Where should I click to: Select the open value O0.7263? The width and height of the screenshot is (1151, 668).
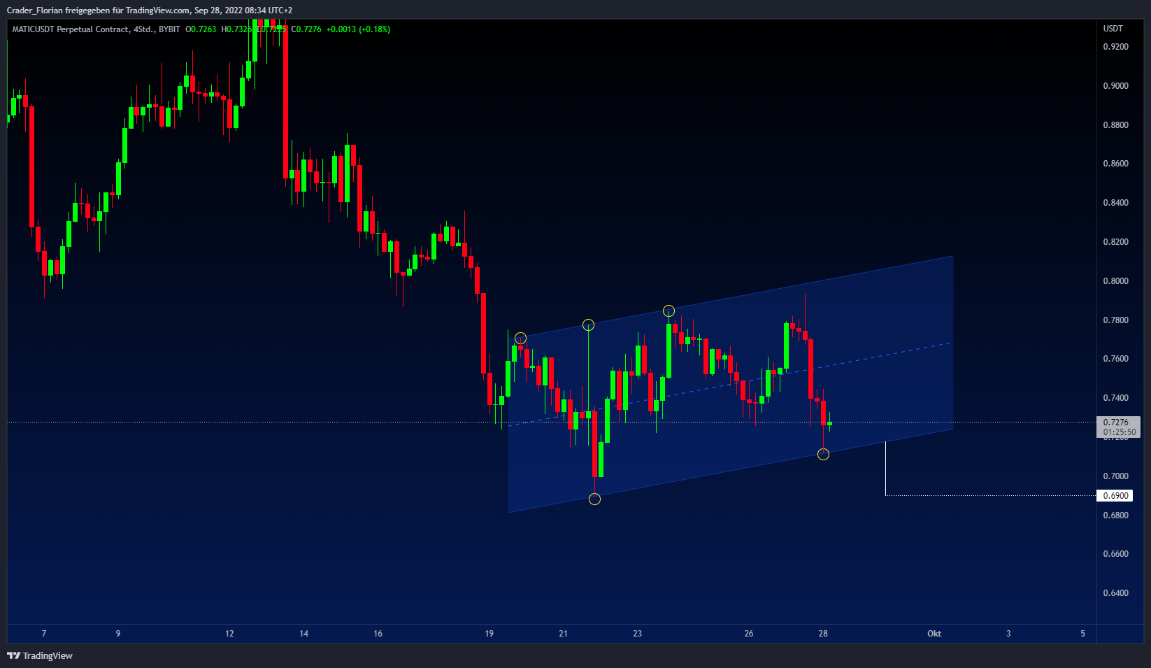[201, 29]
